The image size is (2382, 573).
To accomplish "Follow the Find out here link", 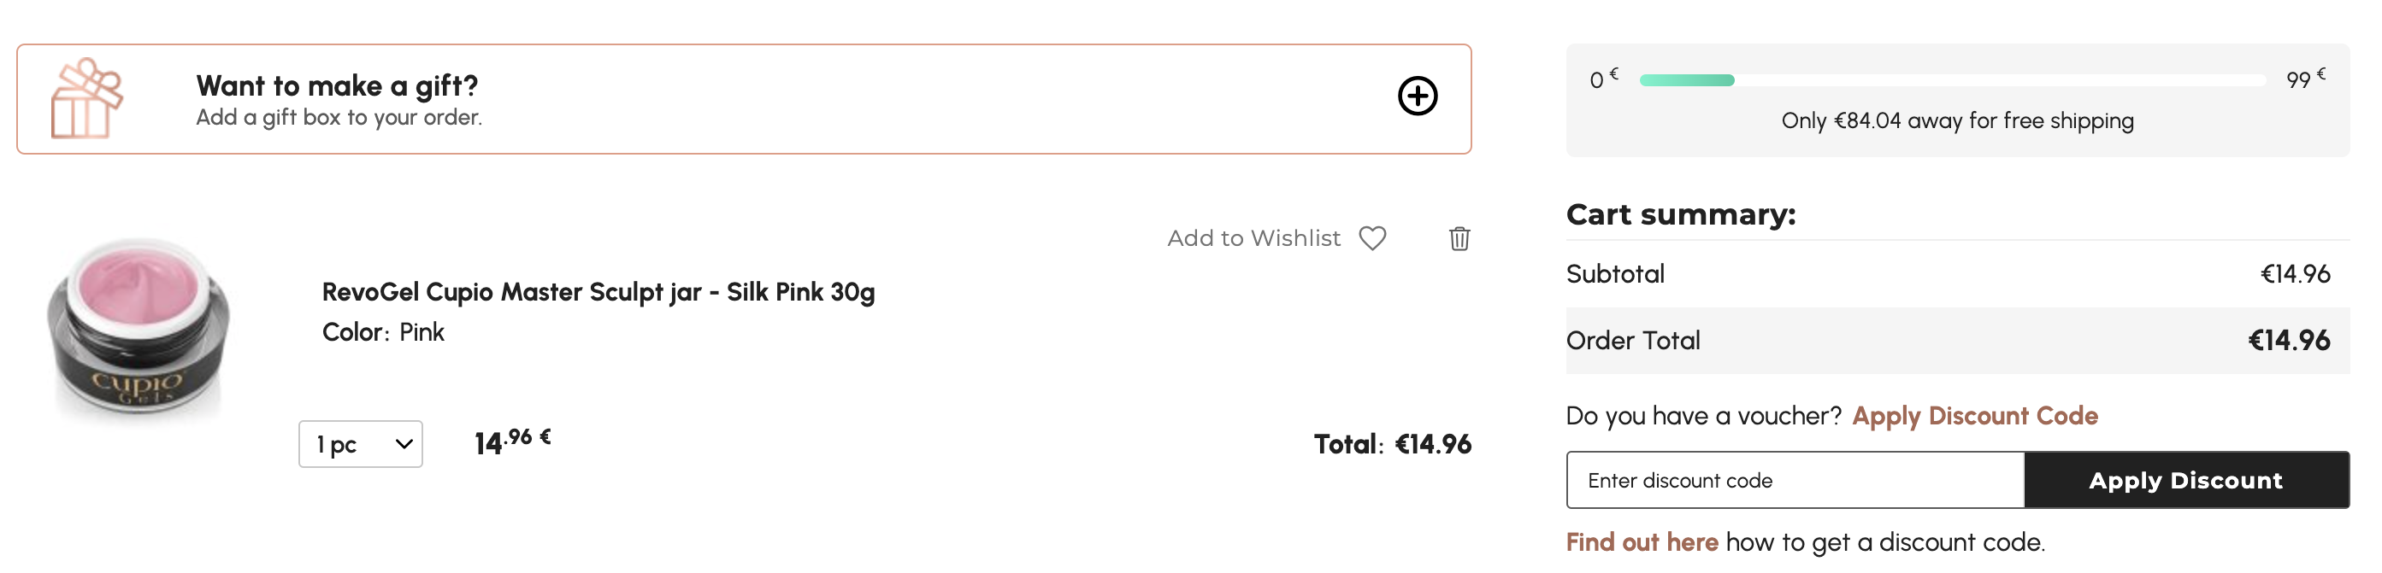I will pyautogui.click(x=1642, y=542).
